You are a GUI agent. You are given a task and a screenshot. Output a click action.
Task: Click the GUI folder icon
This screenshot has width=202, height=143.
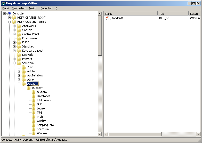(x=34, y=104)
